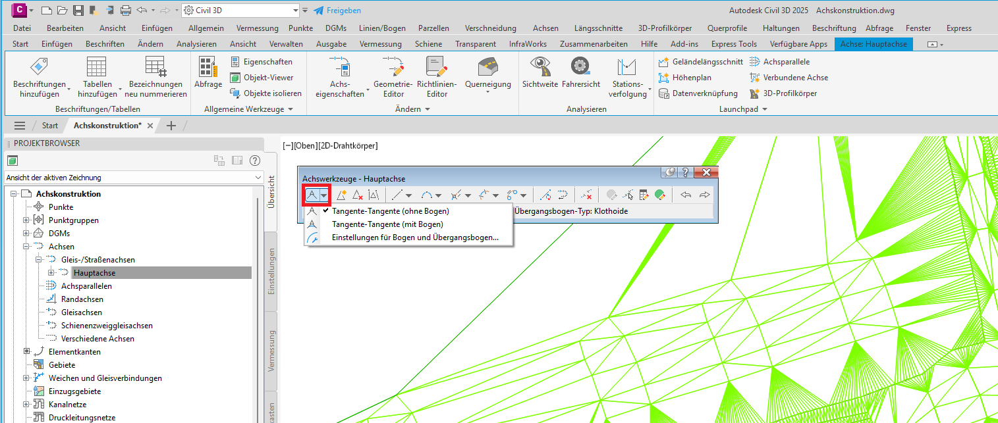Open the curve tool dropdown arrow
The width and height of the screenshot is (998, 423).
click(x=438, y=195)
